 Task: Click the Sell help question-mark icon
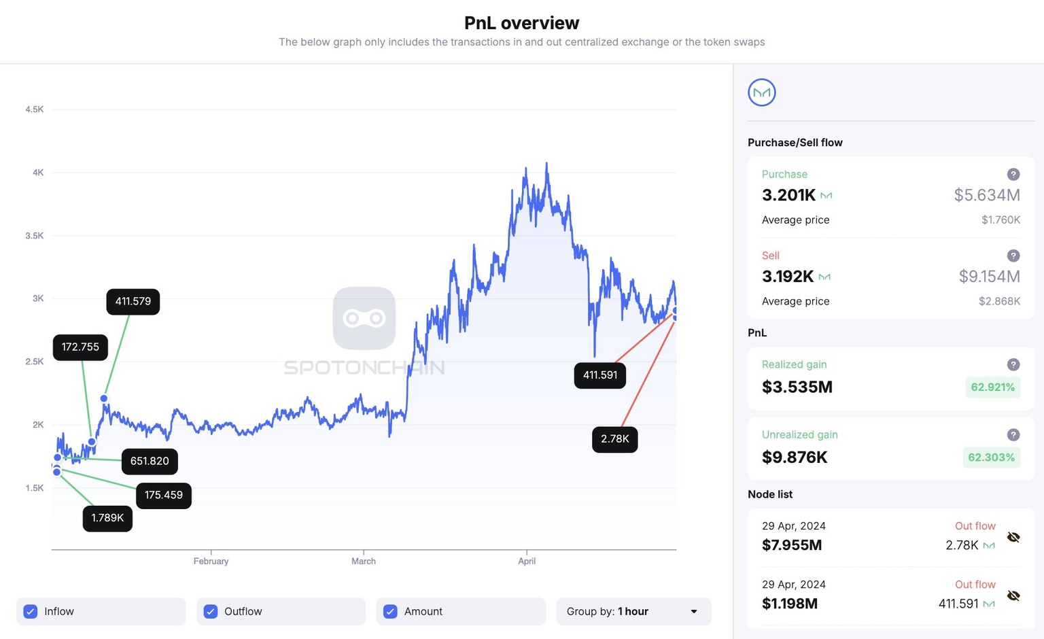pos(1013,256)
